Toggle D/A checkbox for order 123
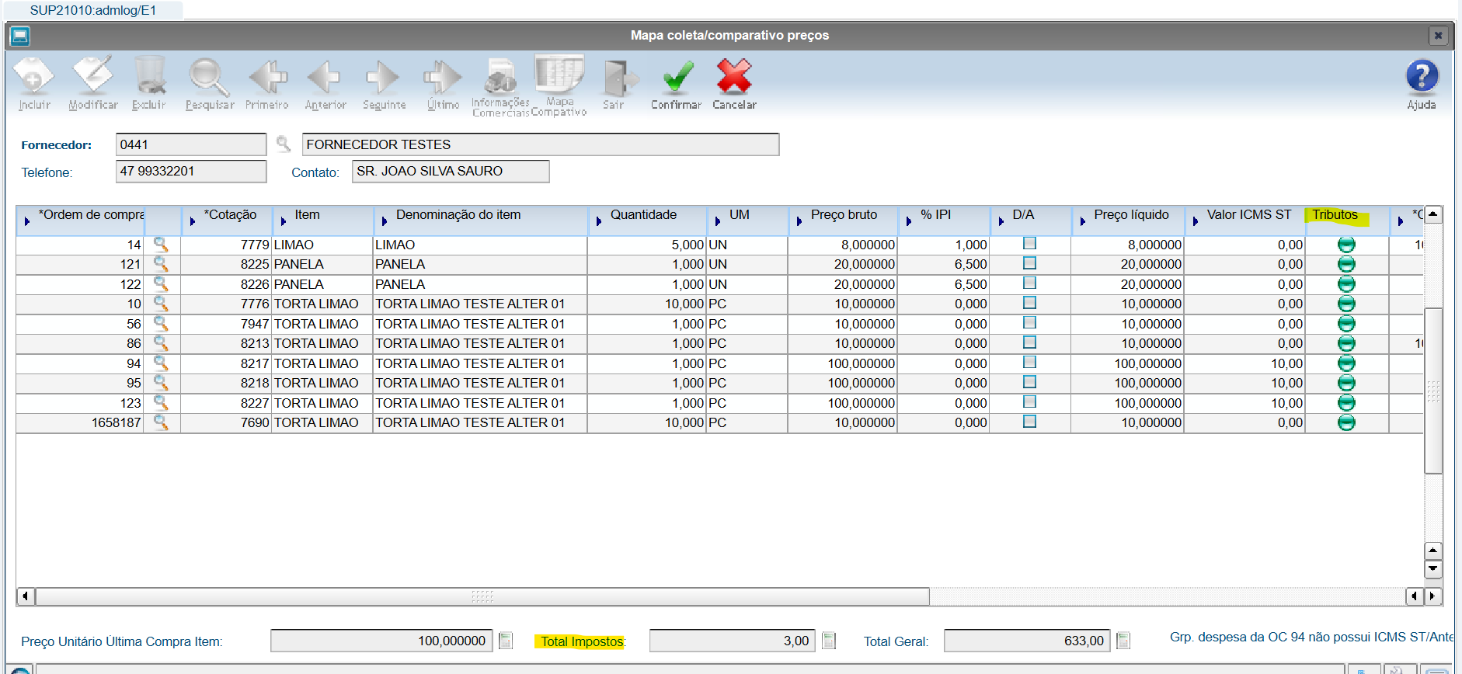 coord(1029,402)
